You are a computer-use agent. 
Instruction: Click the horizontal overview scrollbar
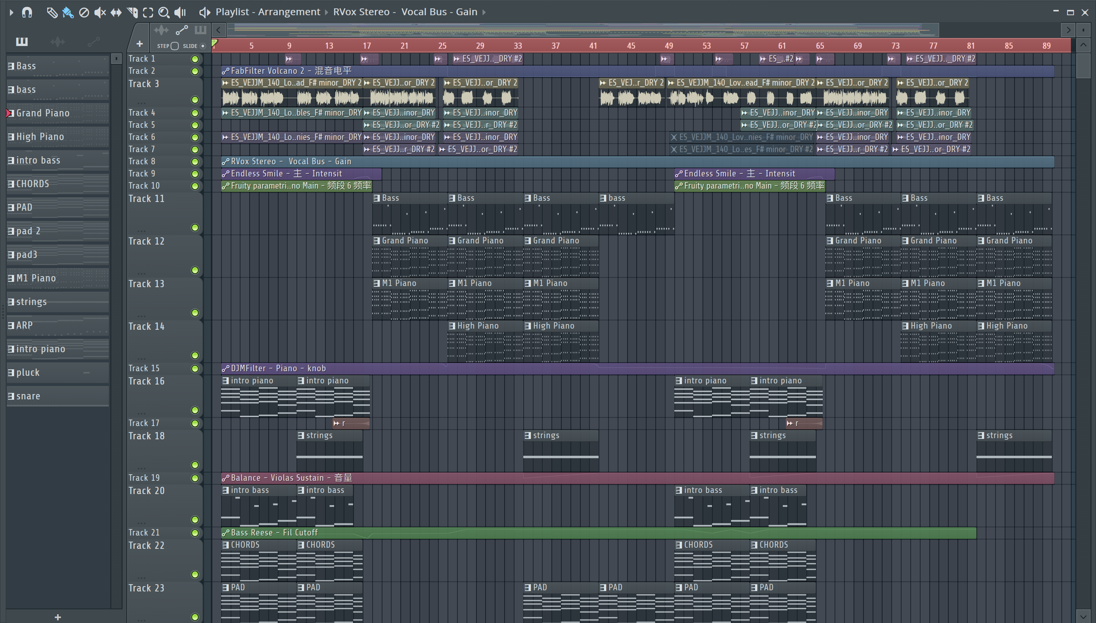pyautogui.click(x=583, y=30)
